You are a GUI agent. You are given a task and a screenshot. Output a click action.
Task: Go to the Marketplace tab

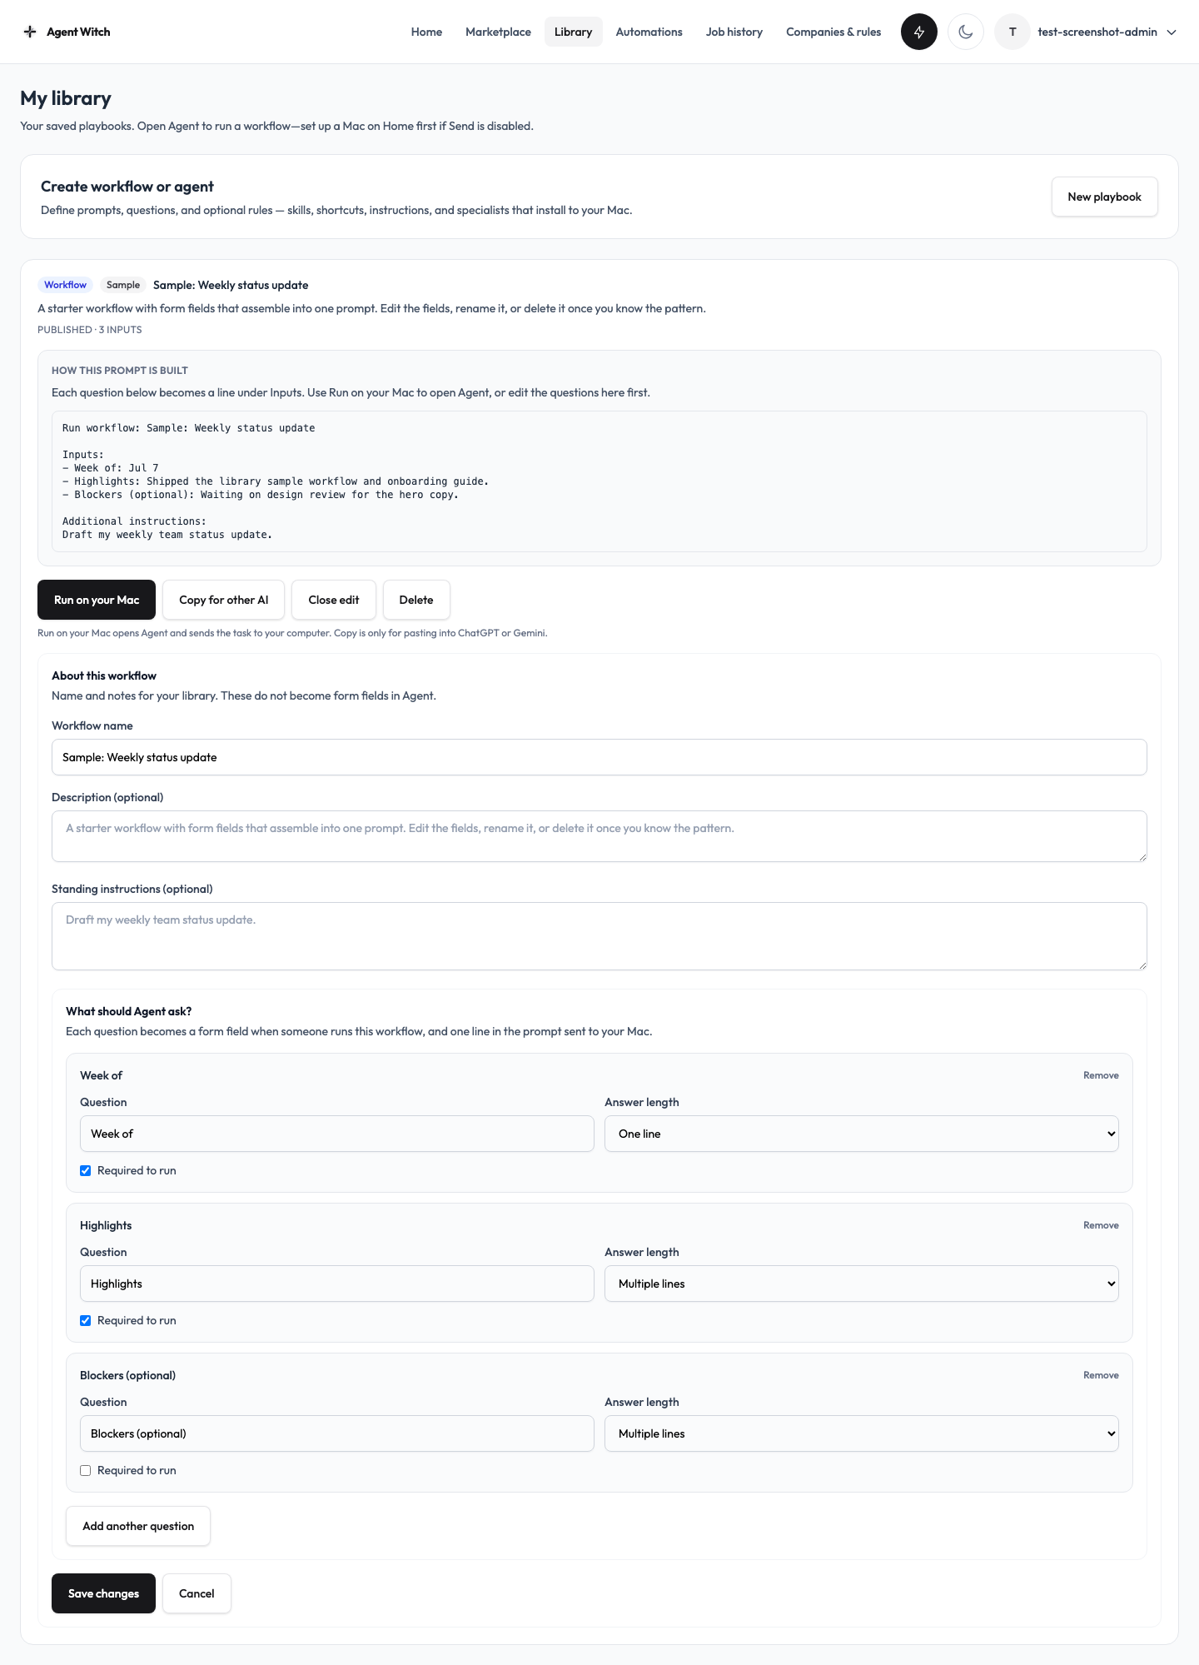pyautogui.click(x=498, y=32)
